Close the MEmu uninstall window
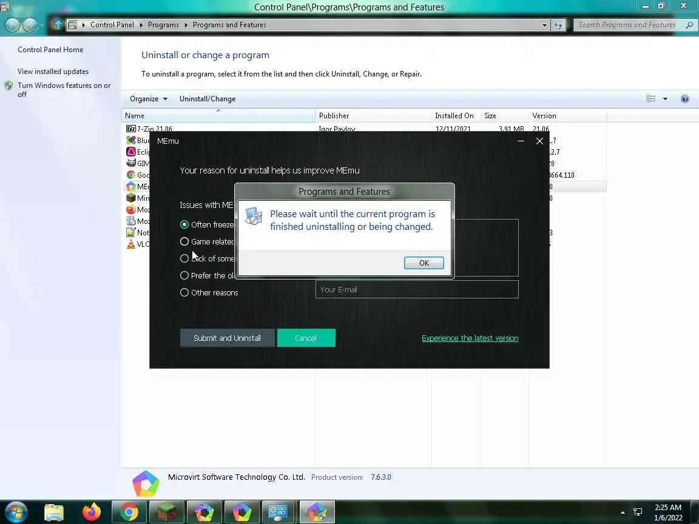This screenshot has height=524, width=699. [x=539, y=141]
